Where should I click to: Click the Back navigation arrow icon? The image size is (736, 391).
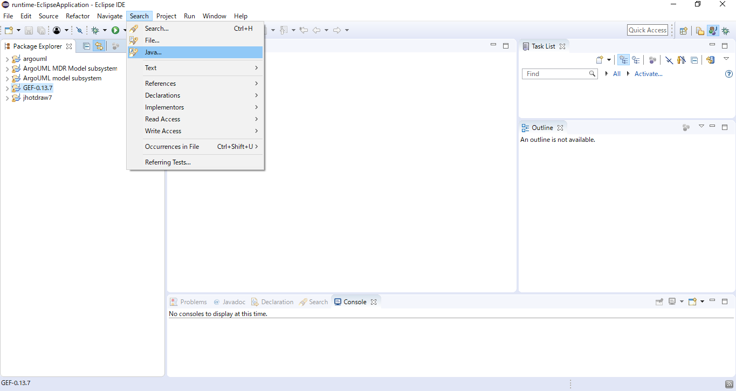[x=317, y=30]
